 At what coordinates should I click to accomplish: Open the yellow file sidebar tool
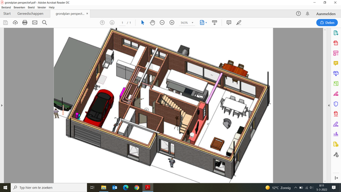pos(336,145)
